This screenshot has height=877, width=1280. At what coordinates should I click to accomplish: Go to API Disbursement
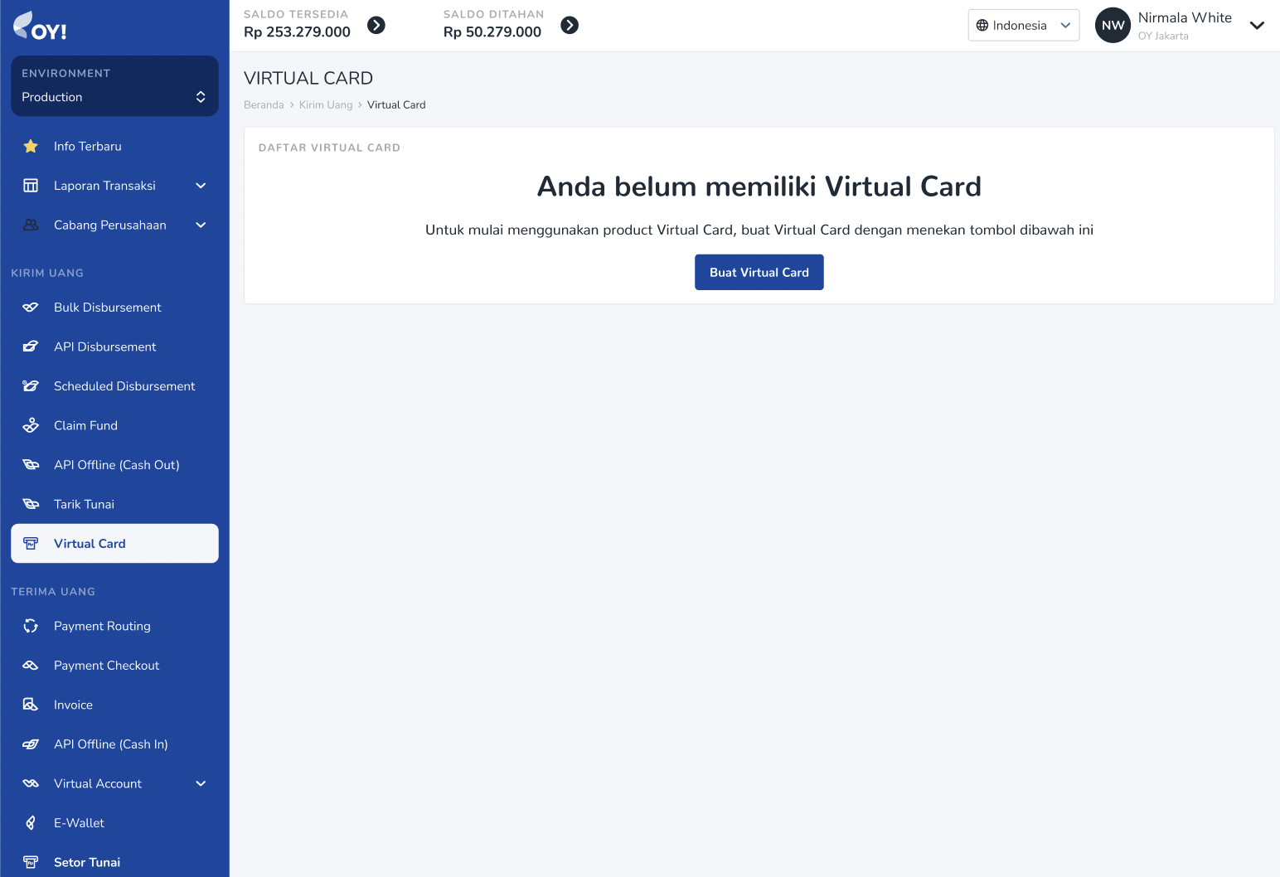pos(114,347)
